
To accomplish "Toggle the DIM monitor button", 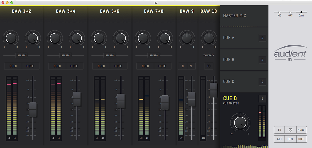I will point(290,139).
